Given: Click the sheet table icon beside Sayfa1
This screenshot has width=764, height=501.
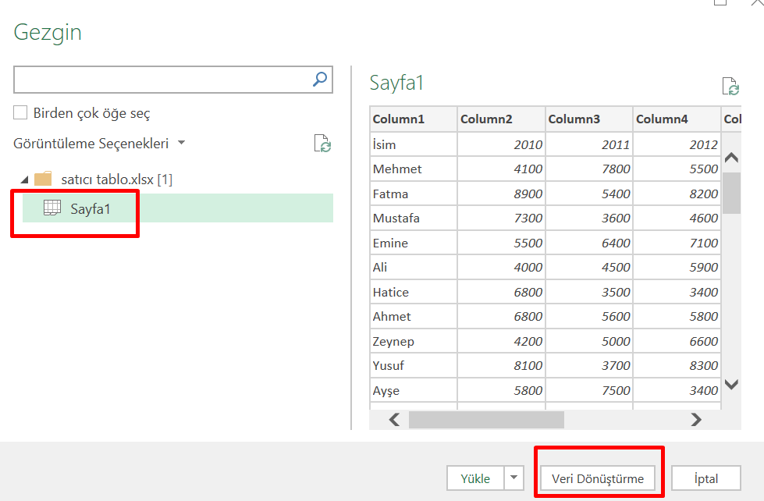Looking at the screenshot, I should (52, 208).
